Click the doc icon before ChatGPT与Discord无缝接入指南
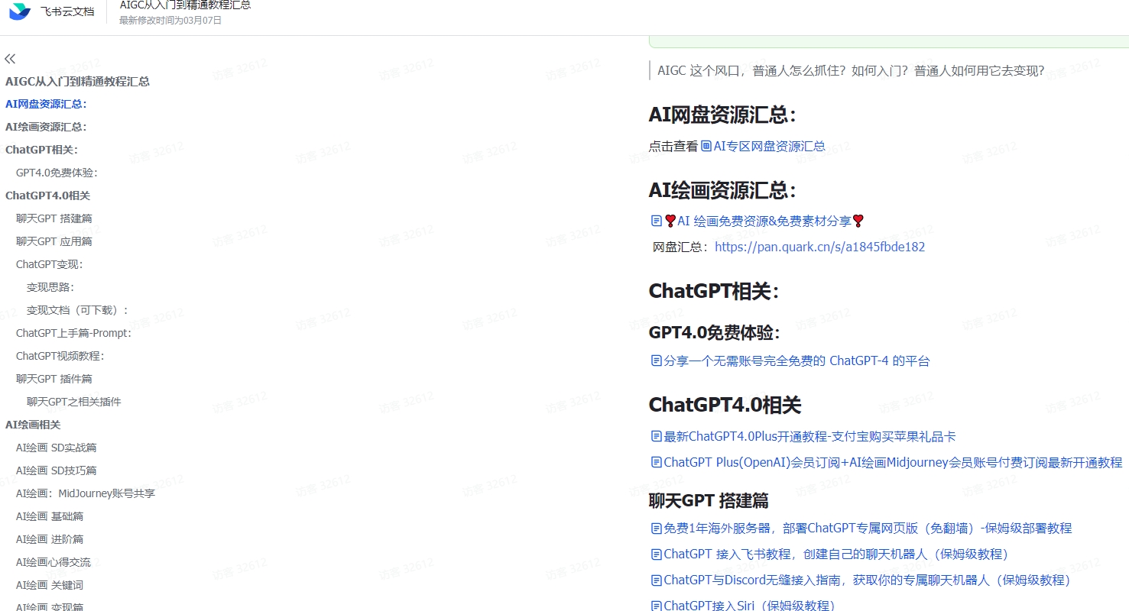This screenshot has width=1129, height=611. pyautogui.click(x=656, y=580)
